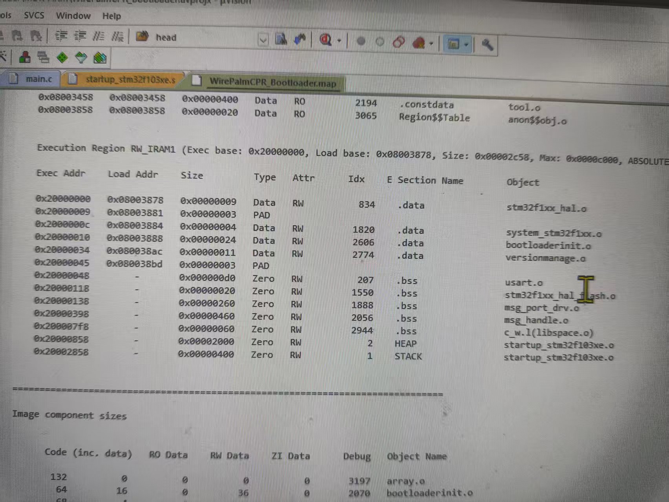The height and width of the screenshot is (502, 669).
Task: Select the Options for Target wand icon
Action: click(x=4, y=57)
